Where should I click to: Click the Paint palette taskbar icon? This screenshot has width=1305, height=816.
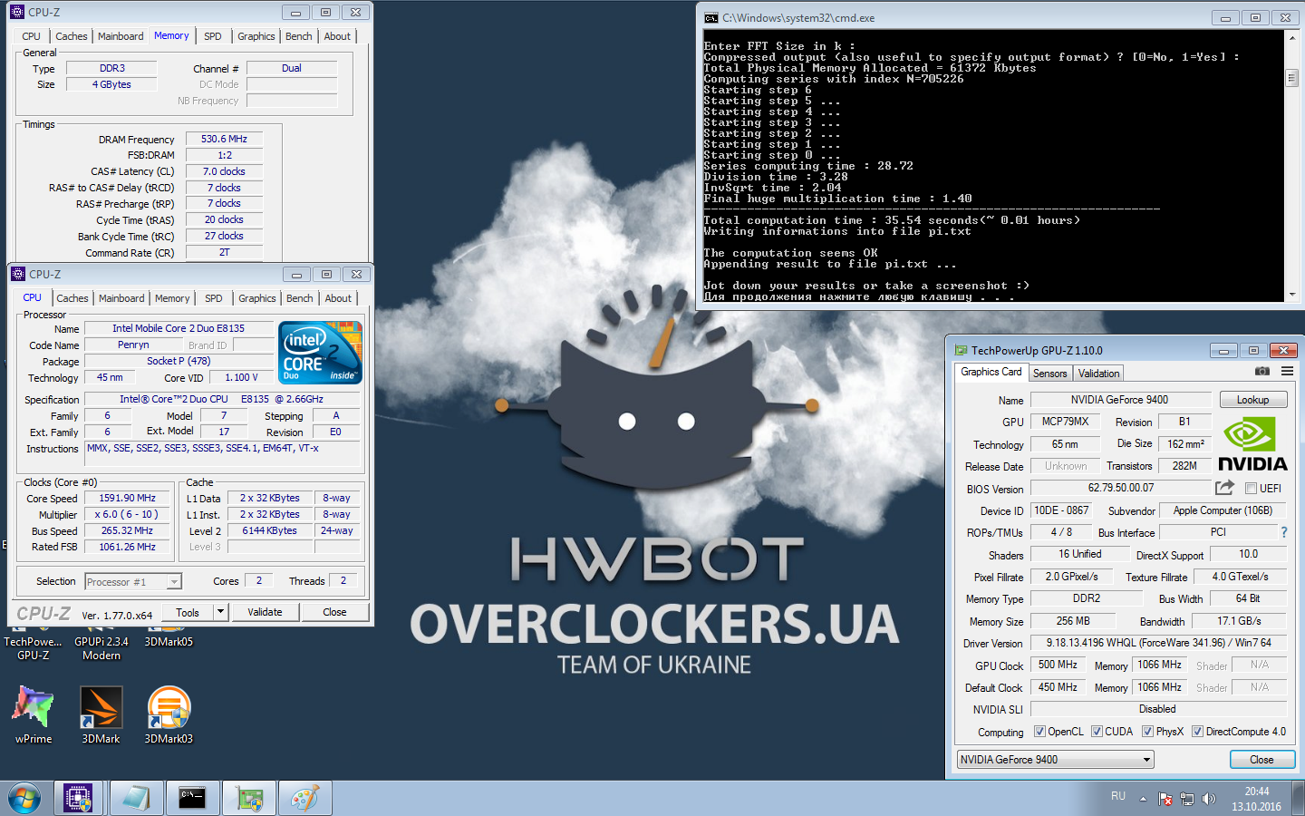tap(304, 799)
